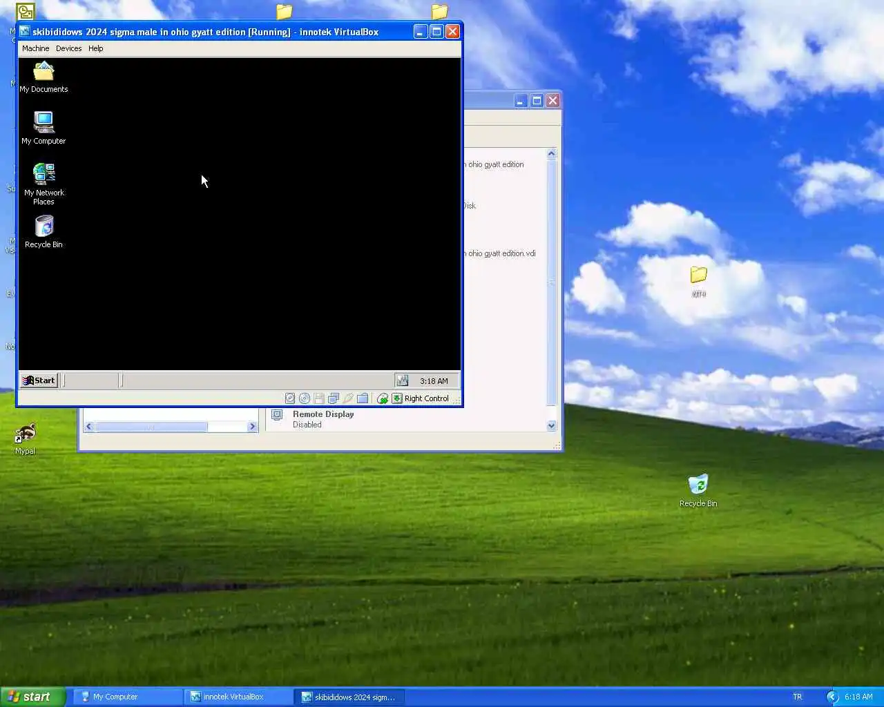Click the host clock showing 6:18 AM

click(858, 697)
